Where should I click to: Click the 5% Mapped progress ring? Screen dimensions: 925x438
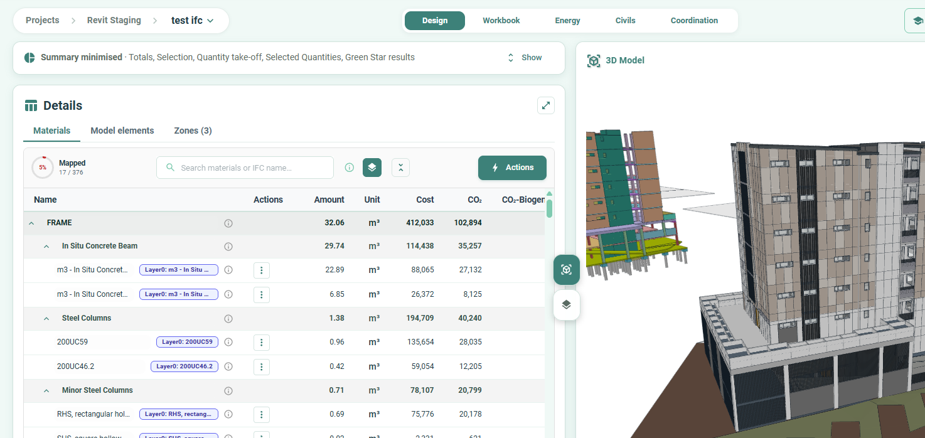click(x=43, y=168)
